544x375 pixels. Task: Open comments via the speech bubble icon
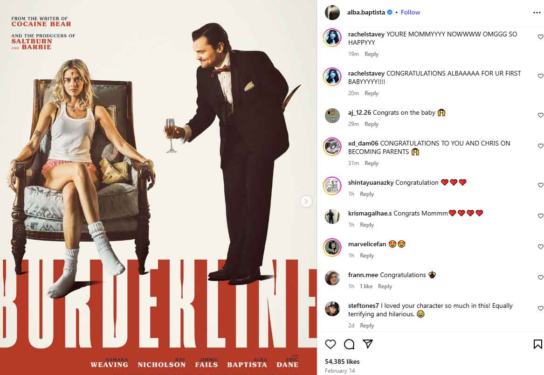(350, 344)
